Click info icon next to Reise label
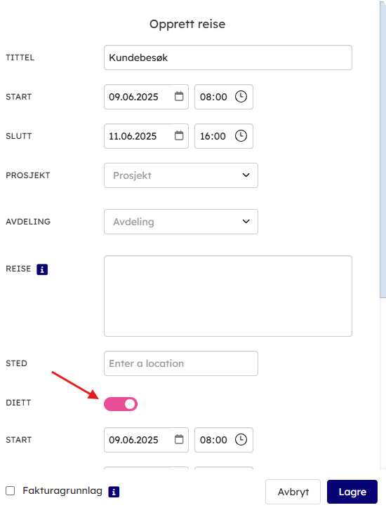 coord(42,269)
